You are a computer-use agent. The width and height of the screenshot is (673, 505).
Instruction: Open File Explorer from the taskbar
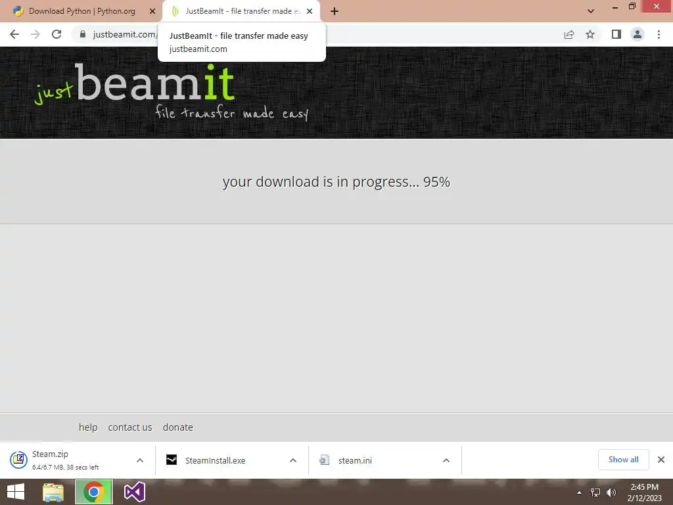(x=53, y=492)
